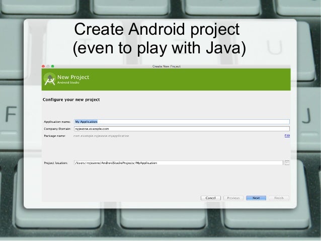The image size is (321, 241).
Task: Click the 'Package name:' label
Action: [x=55, y=136]
